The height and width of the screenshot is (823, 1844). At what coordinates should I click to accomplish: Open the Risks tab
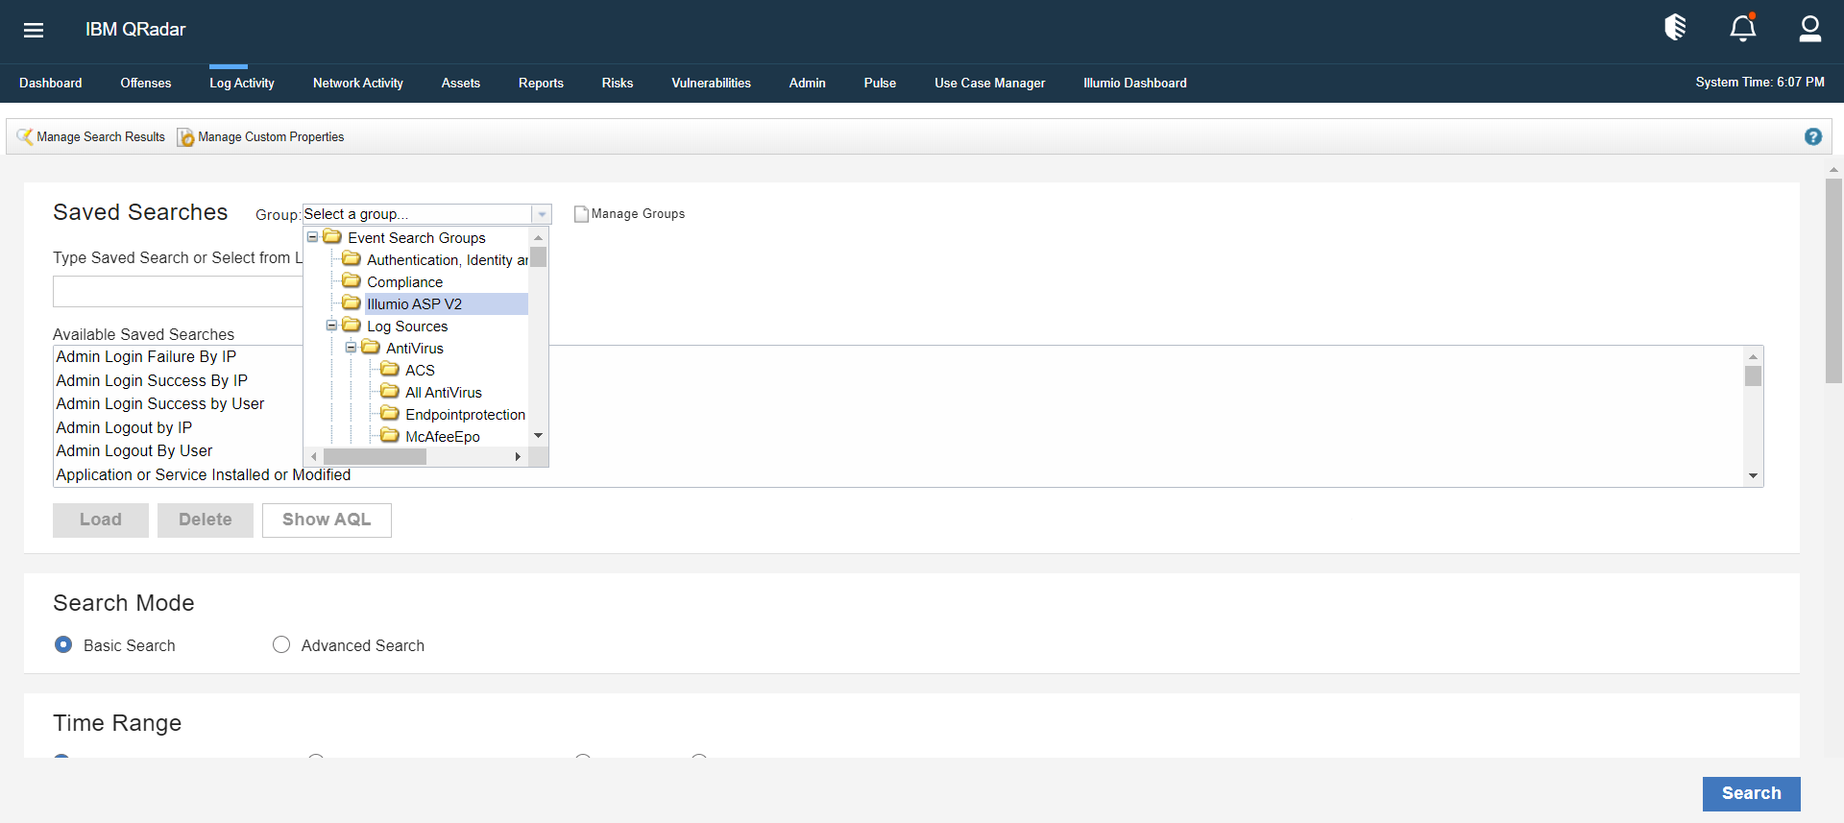tap(618, 83)
